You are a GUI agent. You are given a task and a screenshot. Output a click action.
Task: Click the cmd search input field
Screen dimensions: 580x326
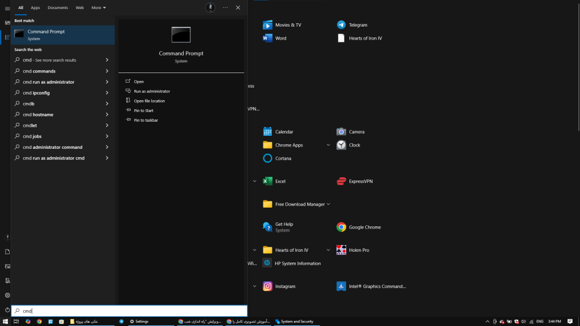(x=129, y=311)
